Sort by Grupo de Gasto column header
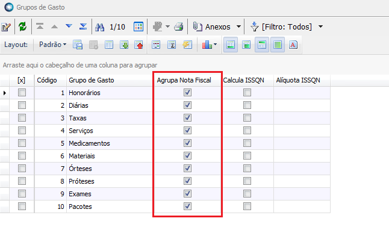Viewport: 389px width, 230px height. point(110,81)
